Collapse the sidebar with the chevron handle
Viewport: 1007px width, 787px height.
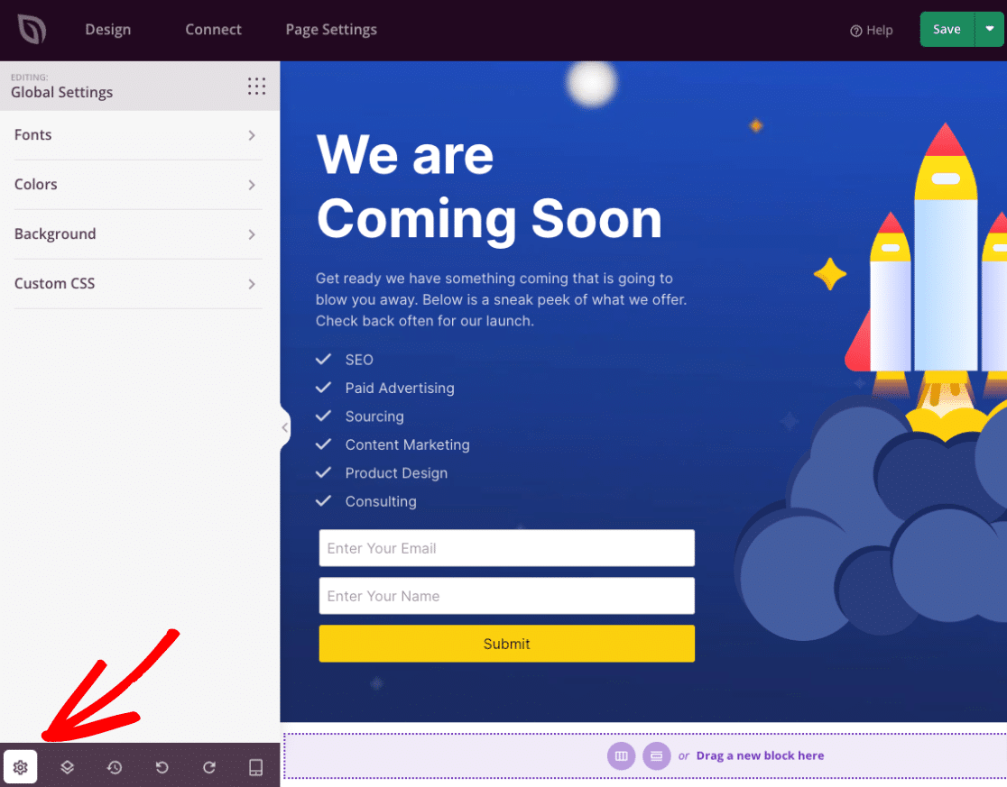tap(285, 426)
